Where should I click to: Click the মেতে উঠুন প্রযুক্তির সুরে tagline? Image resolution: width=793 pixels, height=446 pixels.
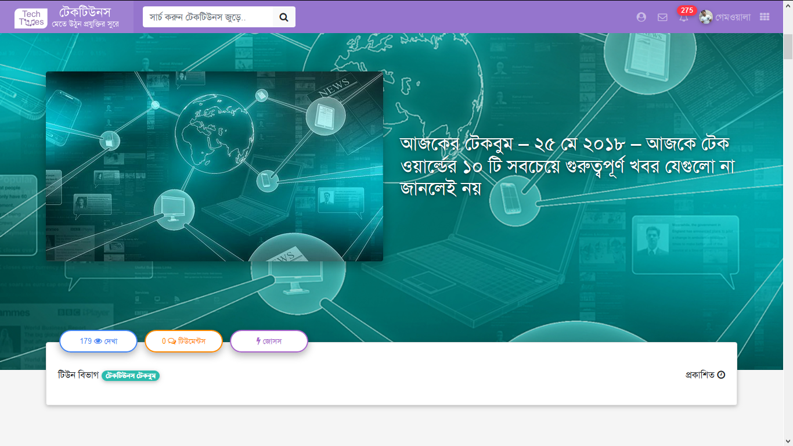85,24
